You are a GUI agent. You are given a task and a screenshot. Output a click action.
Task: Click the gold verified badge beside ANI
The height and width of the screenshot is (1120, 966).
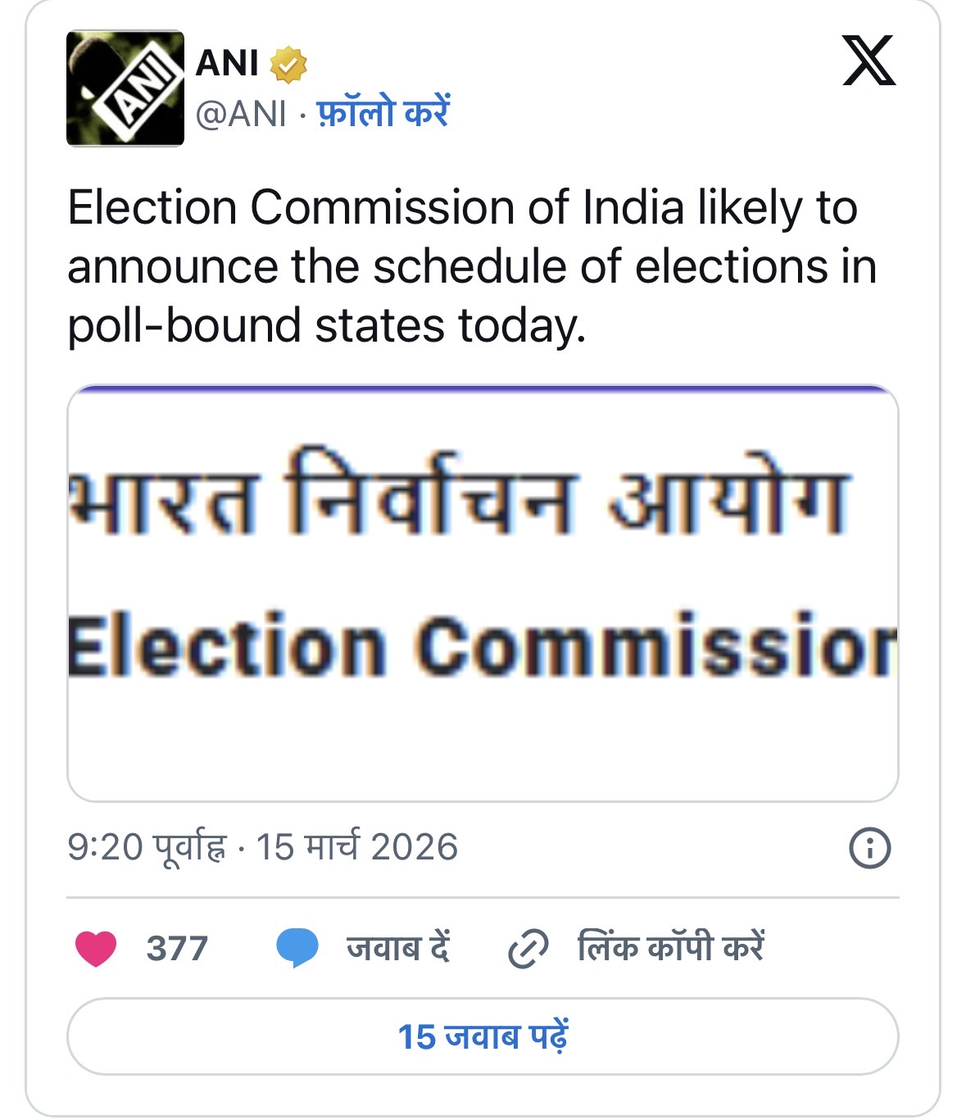(288, 65)
